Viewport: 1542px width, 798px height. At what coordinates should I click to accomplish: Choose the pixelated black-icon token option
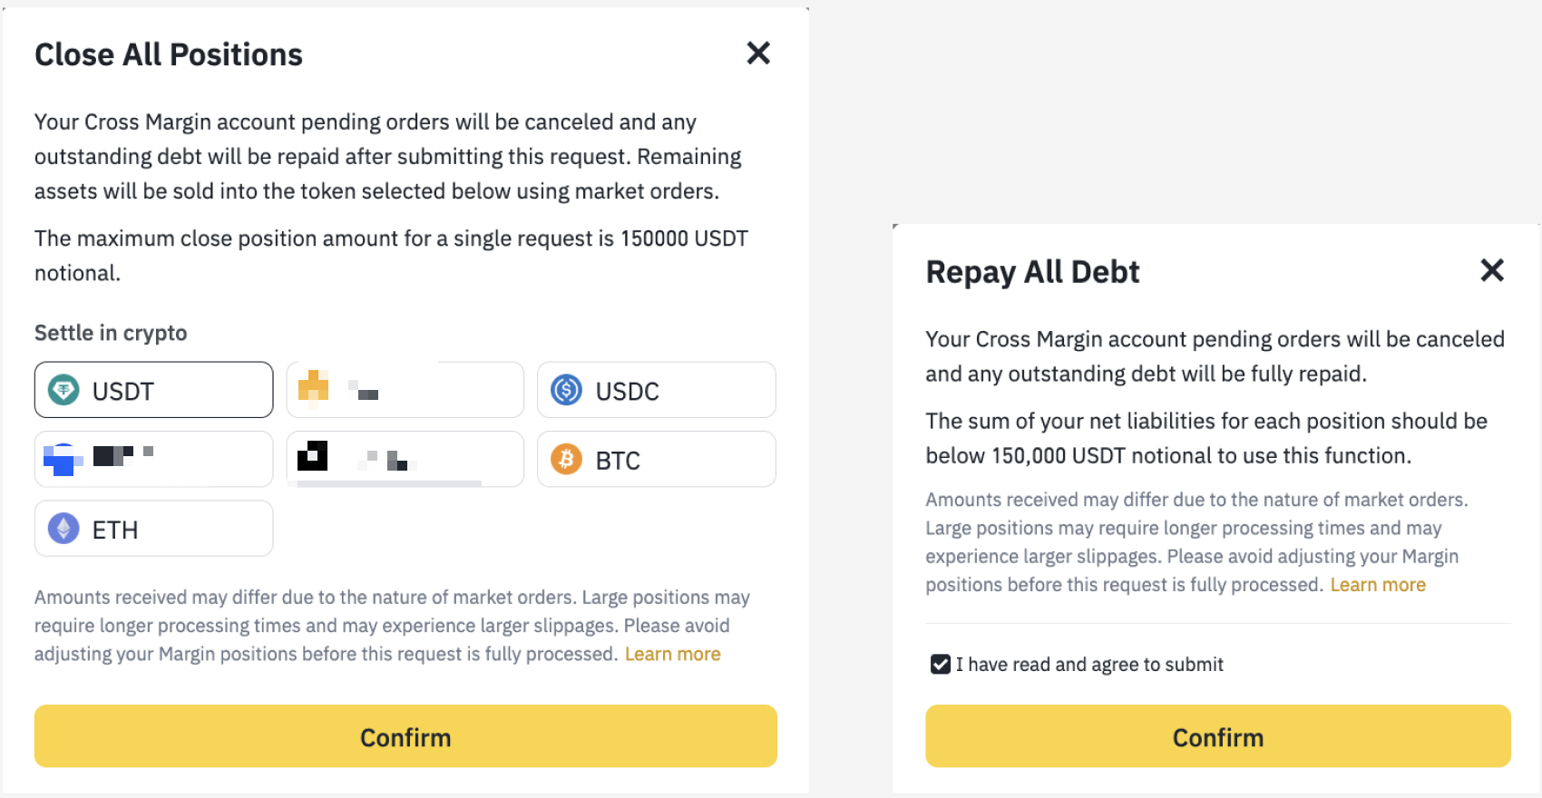[405, 459]
